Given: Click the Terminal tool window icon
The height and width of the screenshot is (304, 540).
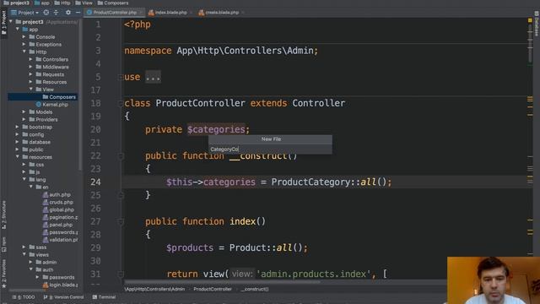Looking at the screenshot, I should pos(94,296).
